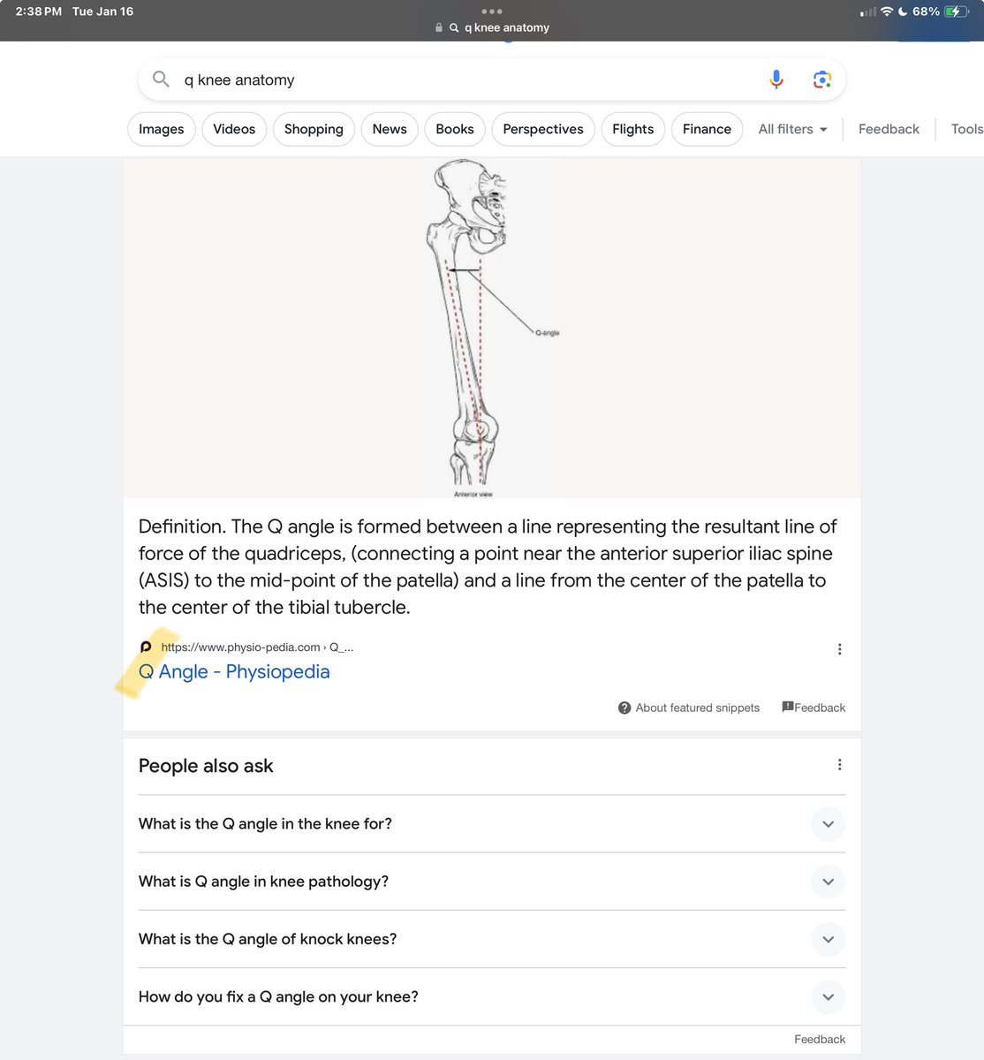Click the Physiopedia favicon icon

146,647
